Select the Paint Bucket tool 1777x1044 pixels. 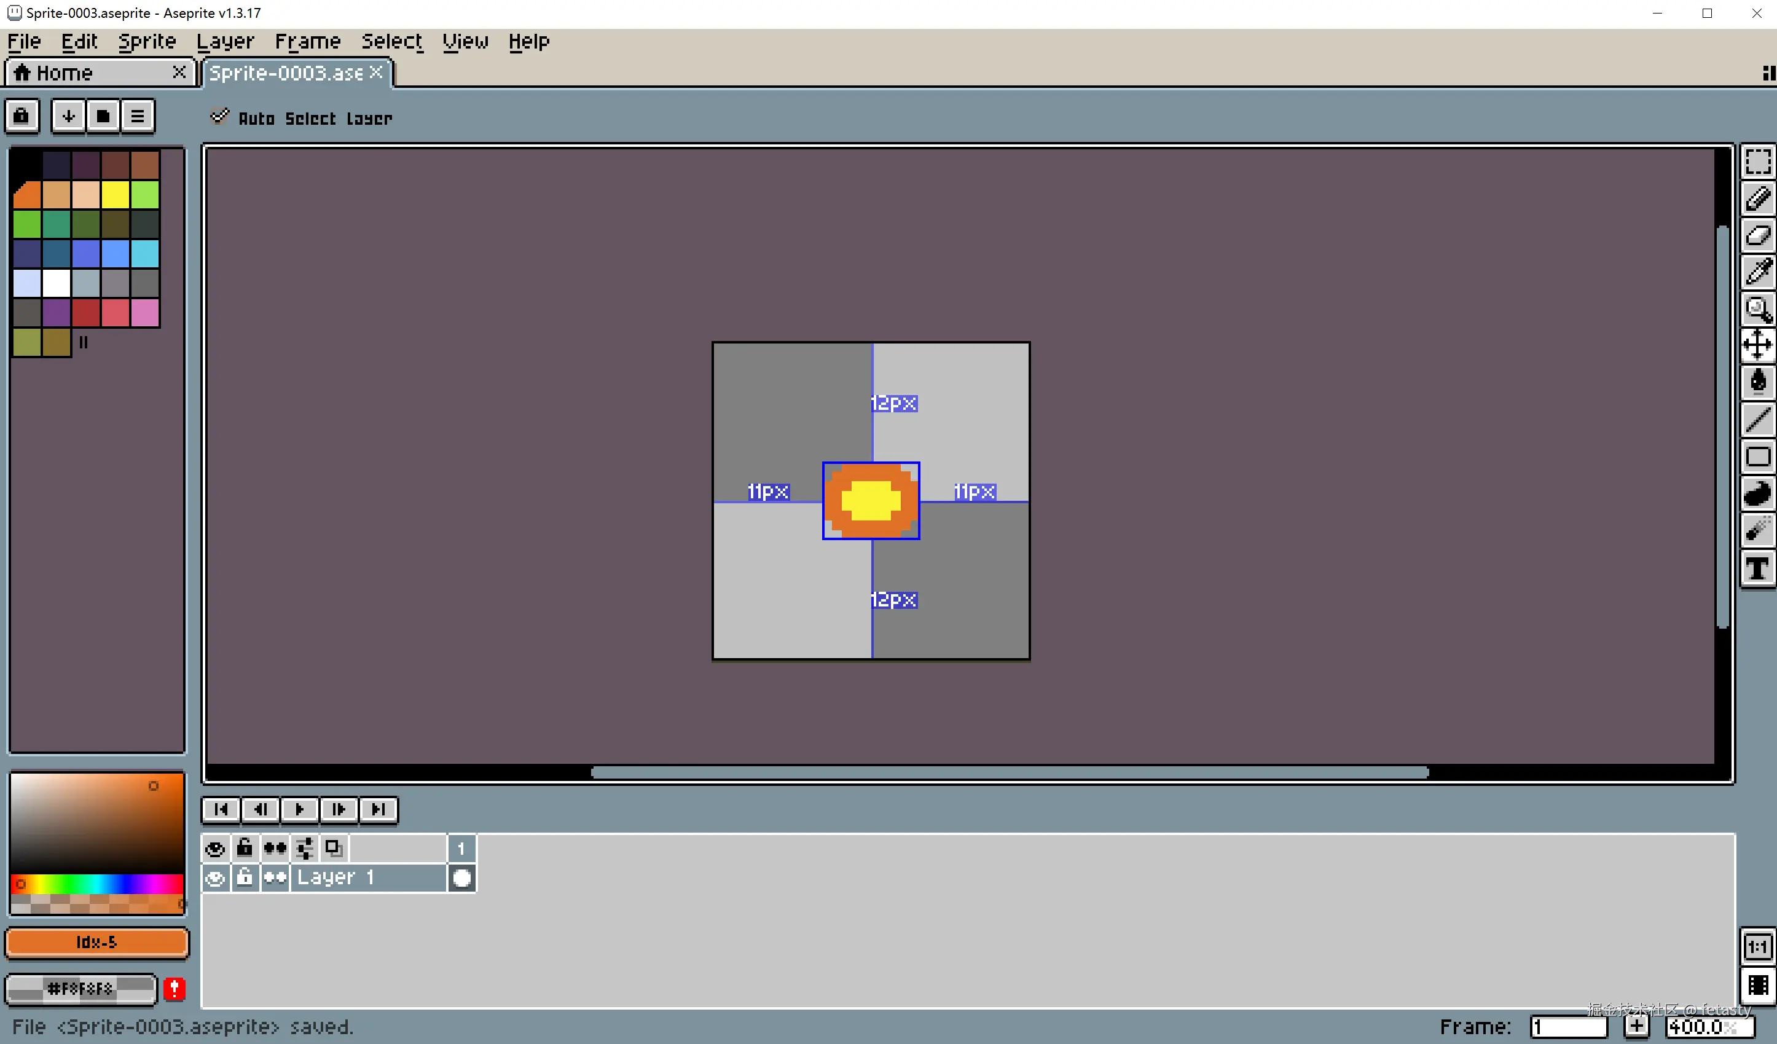[x=1757, y=382]
